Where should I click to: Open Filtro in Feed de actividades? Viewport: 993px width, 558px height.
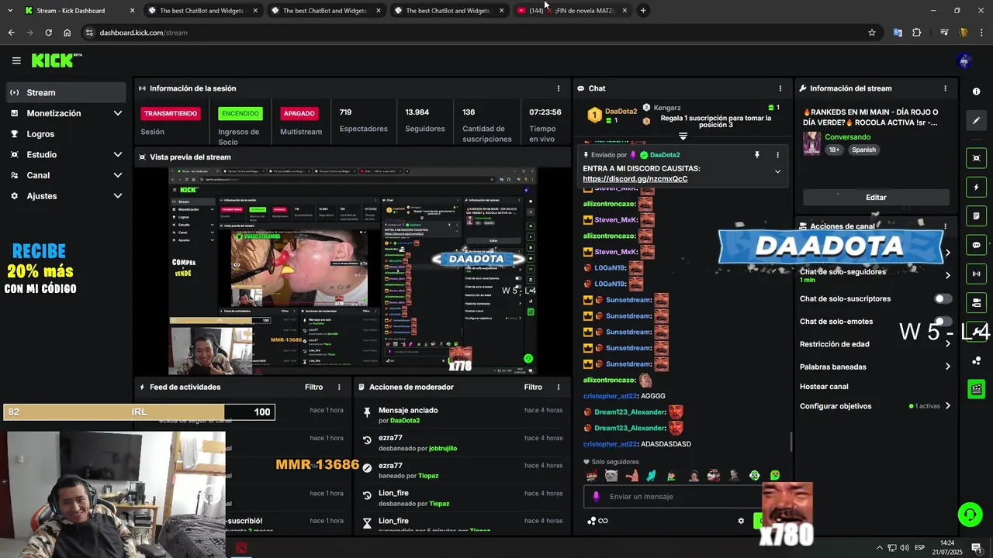(x=313, y=387)
